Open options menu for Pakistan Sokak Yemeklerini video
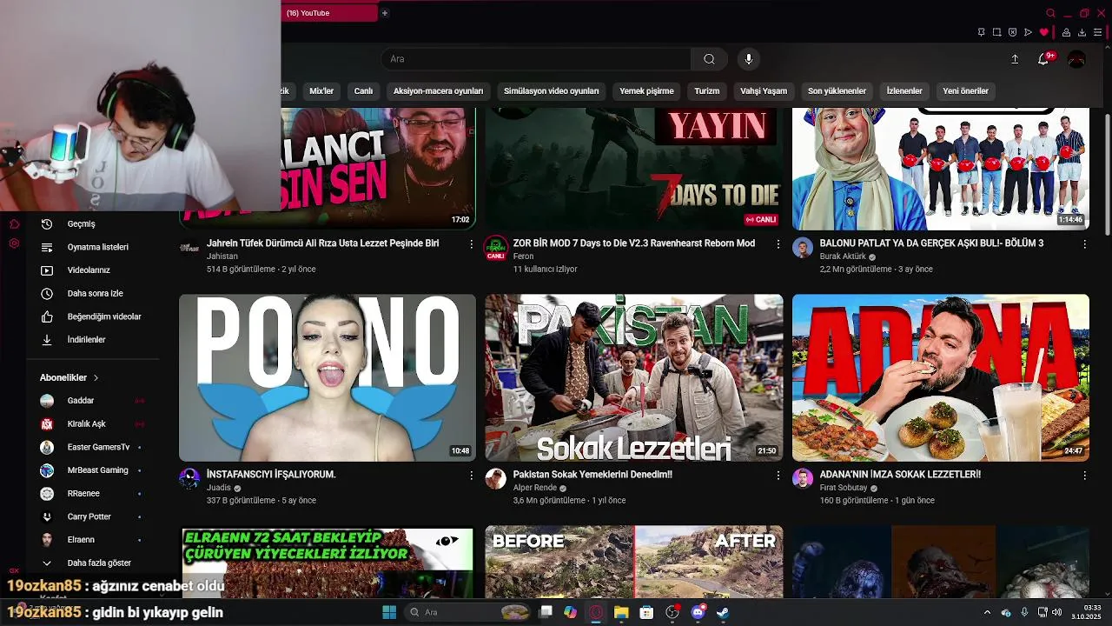 tap(778, 476)
